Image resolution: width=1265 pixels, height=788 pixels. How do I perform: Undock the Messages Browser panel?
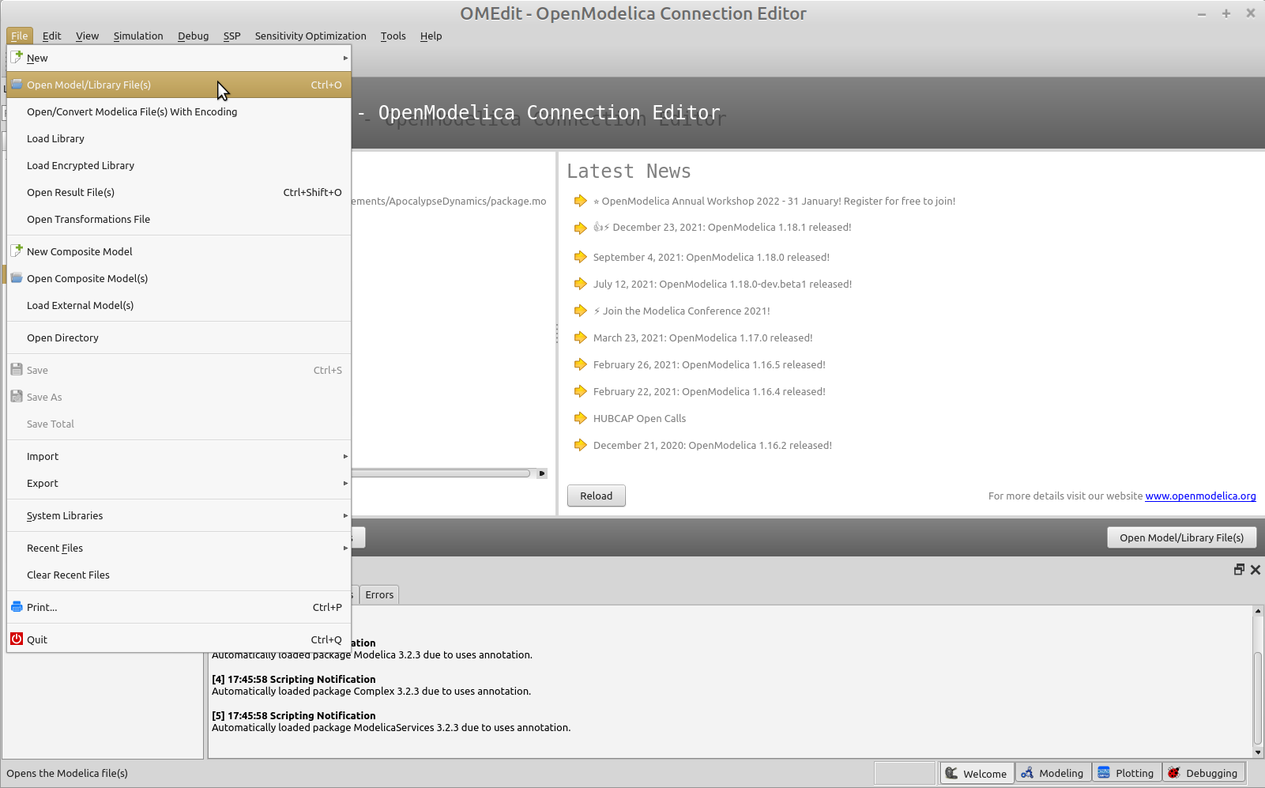click(x=1239, y=569)
